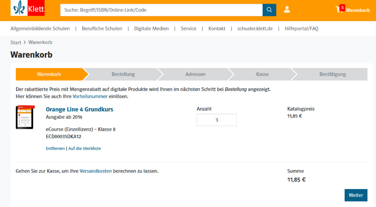Open Digitale Medien menu
This screenshot has height=207, width=376.
pyautogui.click(x=151, y=28)
